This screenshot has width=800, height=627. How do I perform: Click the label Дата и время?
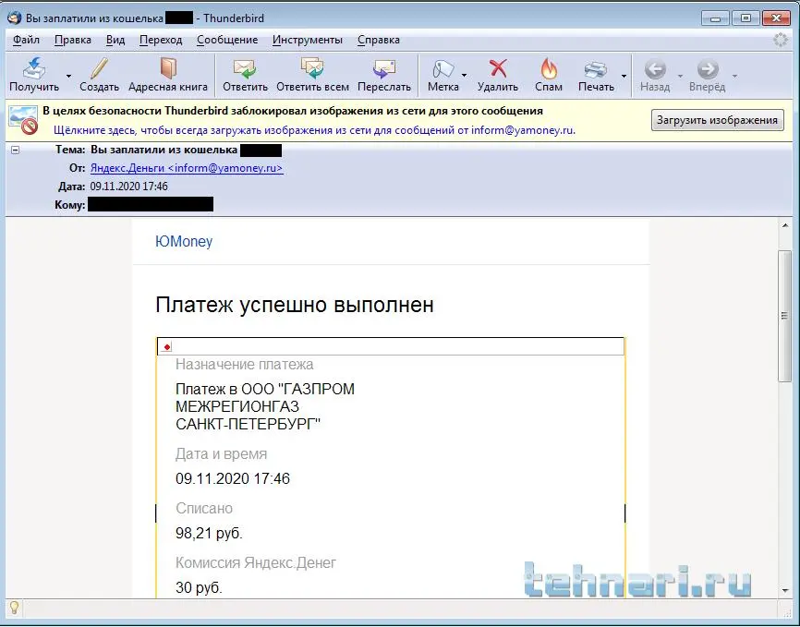[x=222, y=454]
